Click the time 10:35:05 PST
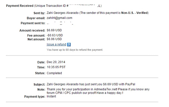This screenshot has width=169, height=107. (x=56, y=67)
